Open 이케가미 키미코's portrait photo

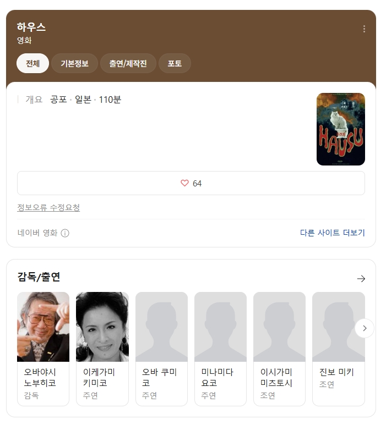tap(102, 327)
